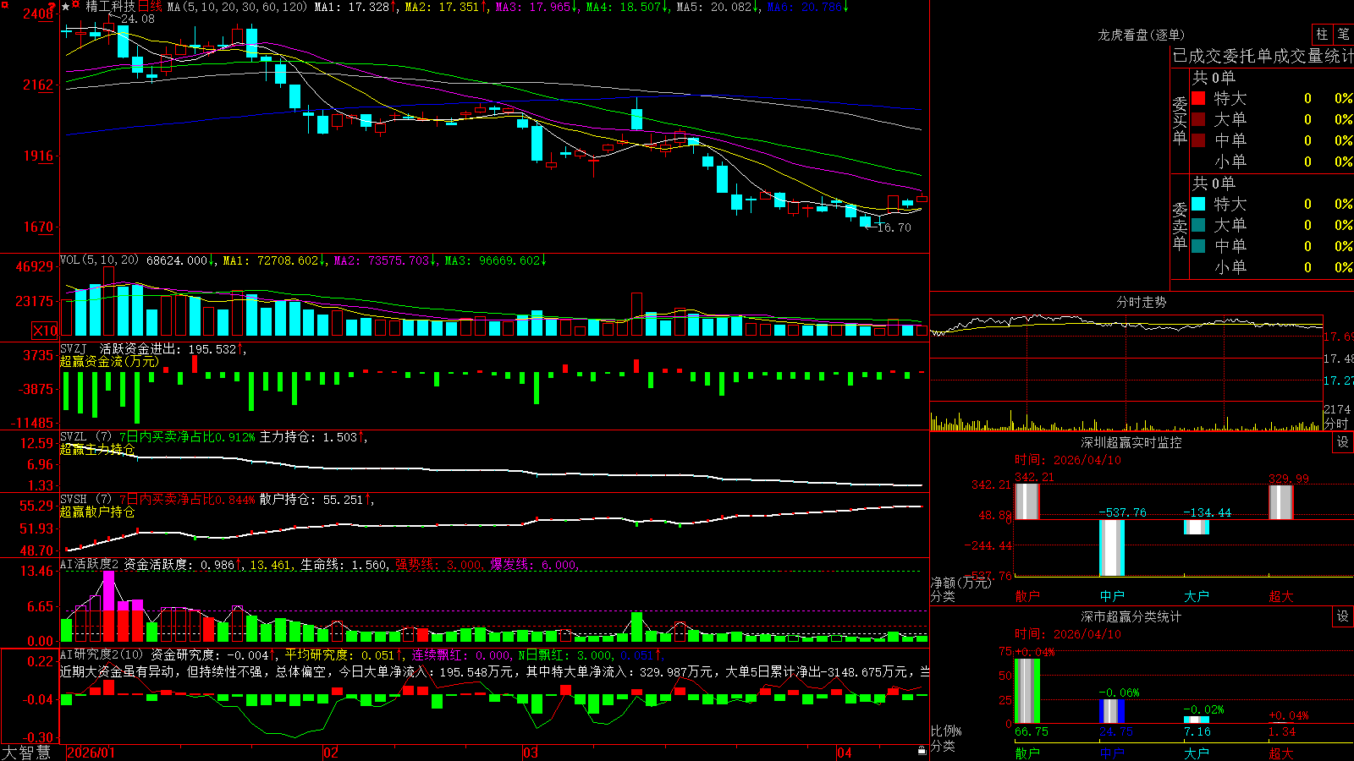Image resolution: width=1354 pixels, height=761 pixels.
Task: Click the lock icon at timeline end
Action: click(922, 751)
